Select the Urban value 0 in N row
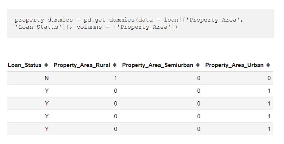 269,78
